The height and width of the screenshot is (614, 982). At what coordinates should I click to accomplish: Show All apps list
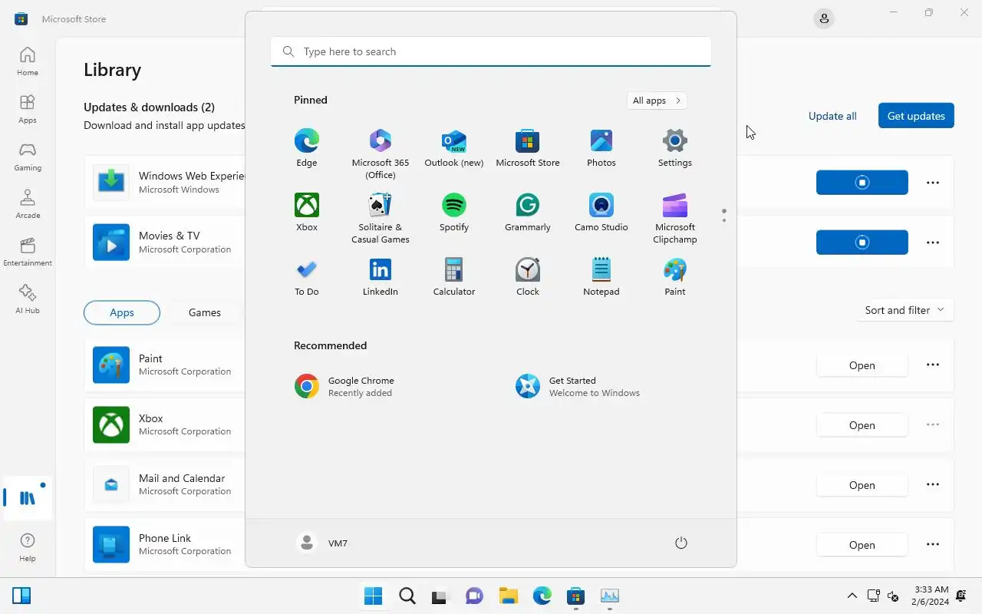[x=656, y=101]
